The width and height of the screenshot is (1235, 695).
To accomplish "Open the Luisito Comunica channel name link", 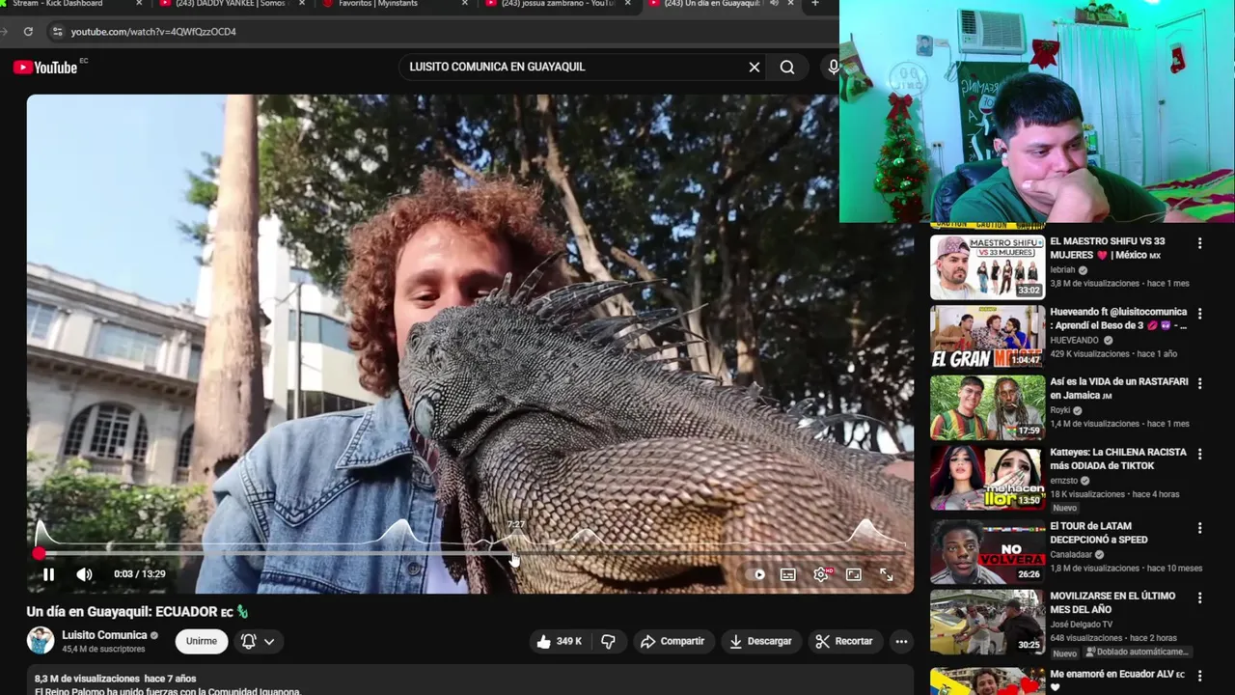I will pyautogui.click(x=104, y=635).
